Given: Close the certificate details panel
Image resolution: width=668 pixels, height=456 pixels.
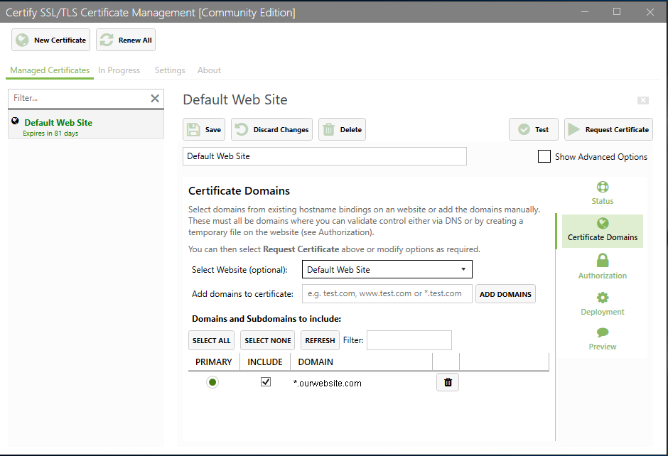Looking at the screenshot, I should [x=643, y=100].
